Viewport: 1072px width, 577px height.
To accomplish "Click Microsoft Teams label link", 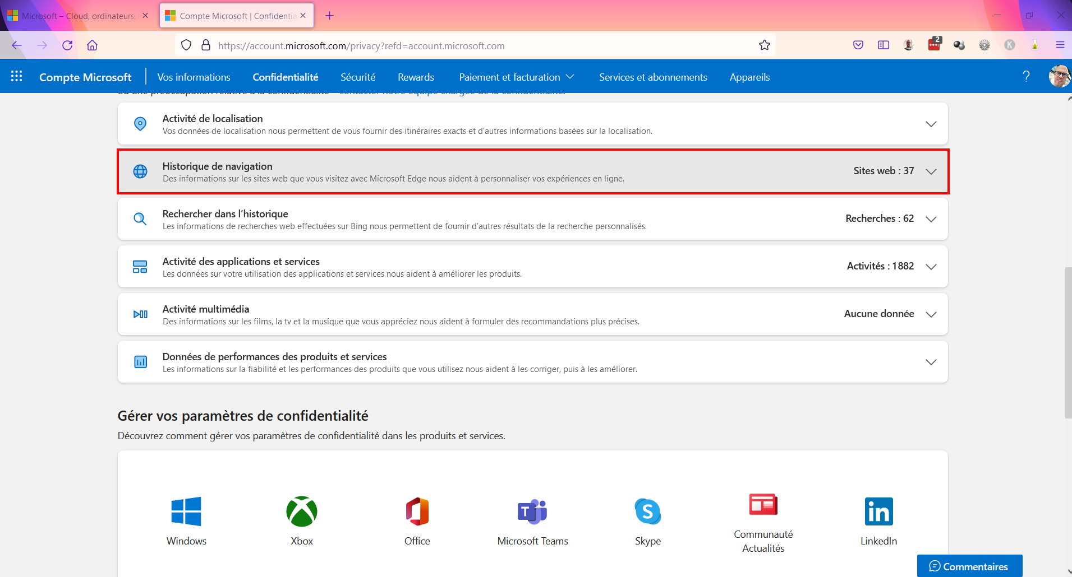I will [532, 541].
